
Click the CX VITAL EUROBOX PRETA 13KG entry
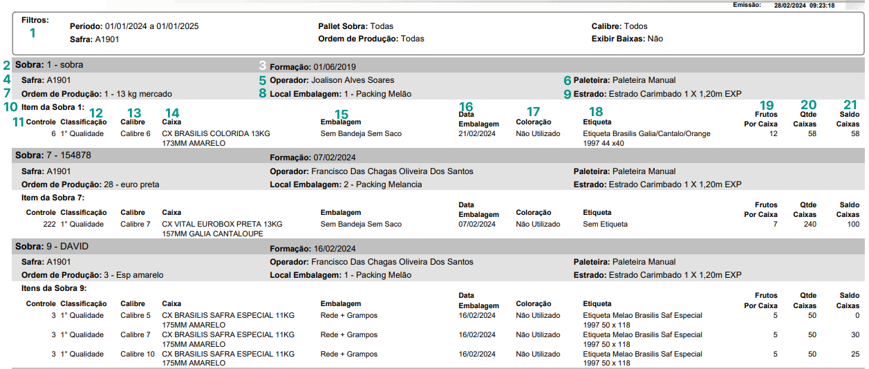[222, 225]
